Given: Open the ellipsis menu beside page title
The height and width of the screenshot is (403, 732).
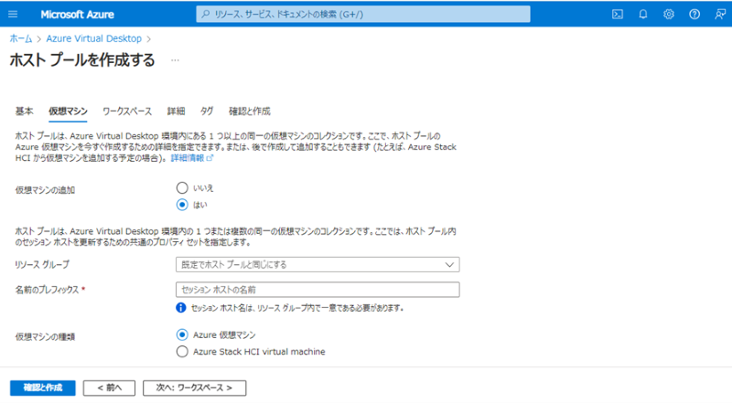Looking at the screenshot, I should click(x=175, y=60).
